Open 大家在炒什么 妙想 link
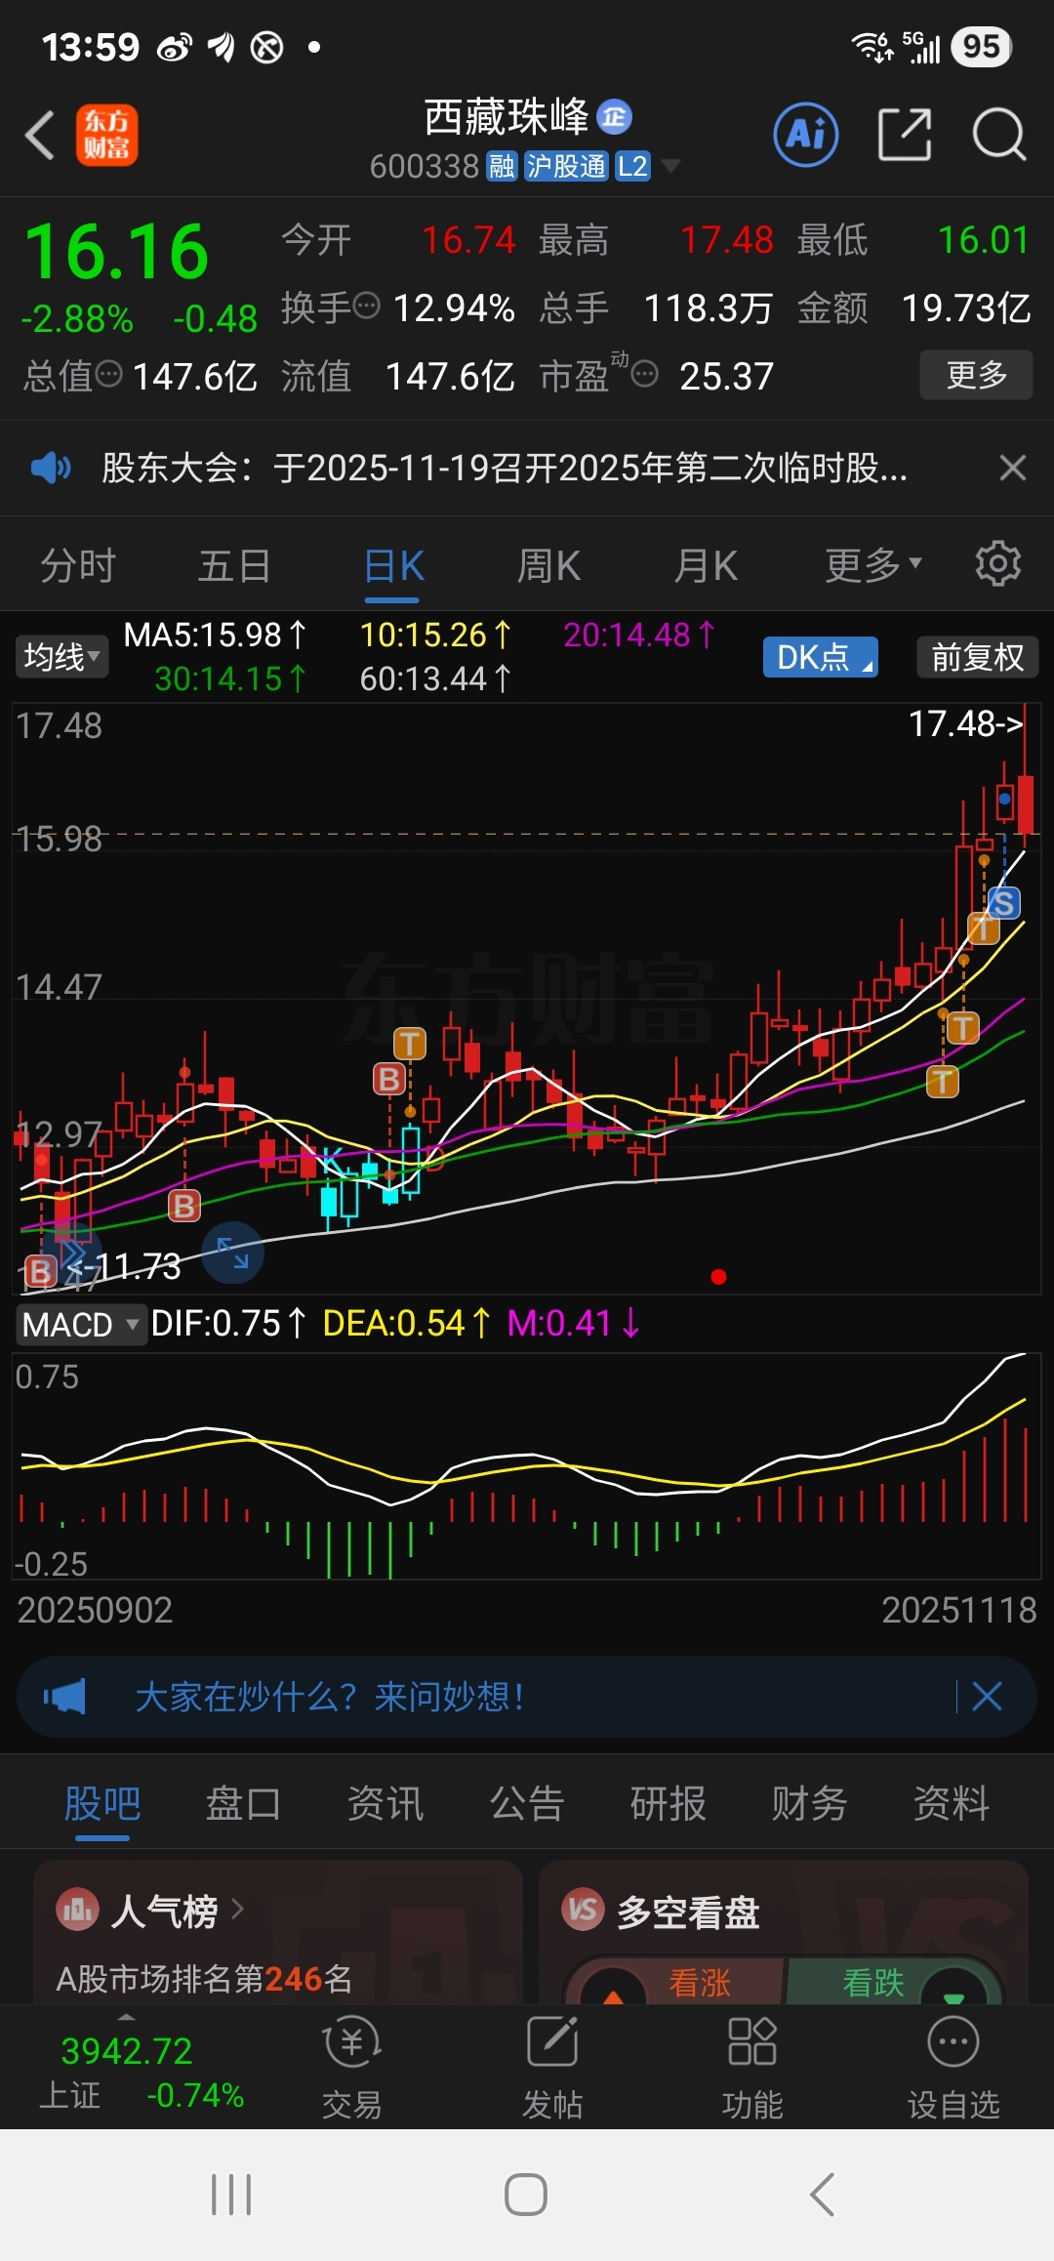Image resolution: width=1054 pixels, height=2261 pixels. 330,1697
